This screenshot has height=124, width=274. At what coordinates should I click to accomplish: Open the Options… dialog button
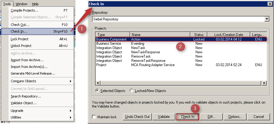point(235,117)
